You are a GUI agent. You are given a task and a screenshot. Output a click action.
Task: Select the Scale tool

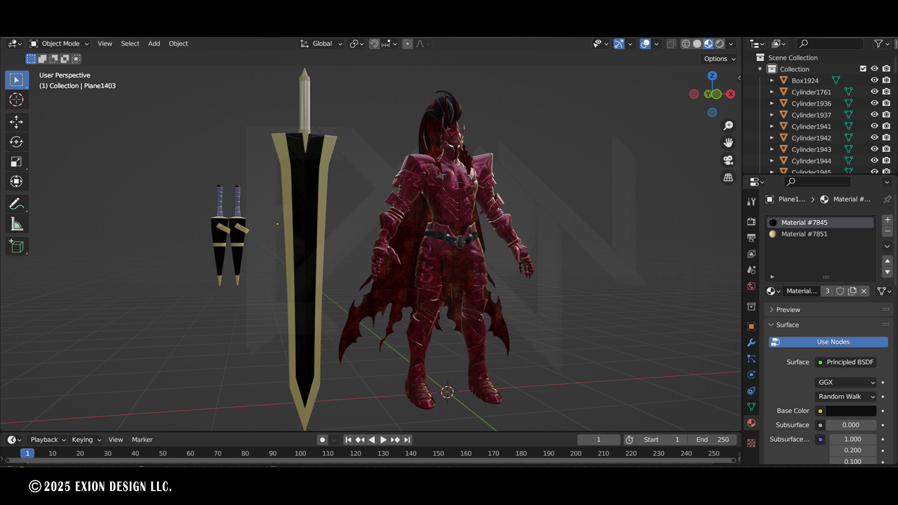(x=16, y=162)
